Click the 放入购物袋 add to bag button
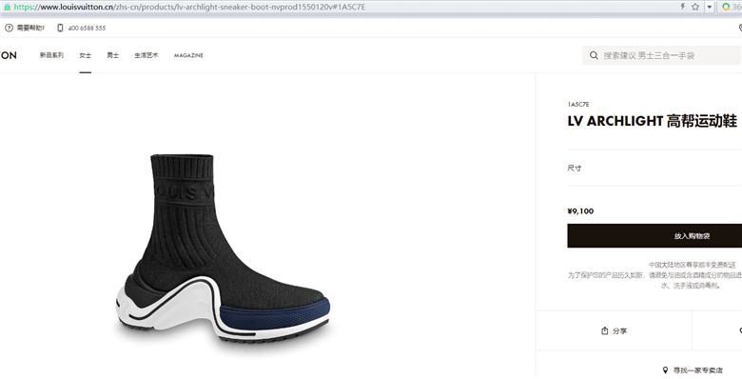Viewport: 742px width, 379px height. pyautogui.click(x=654, y=235)
